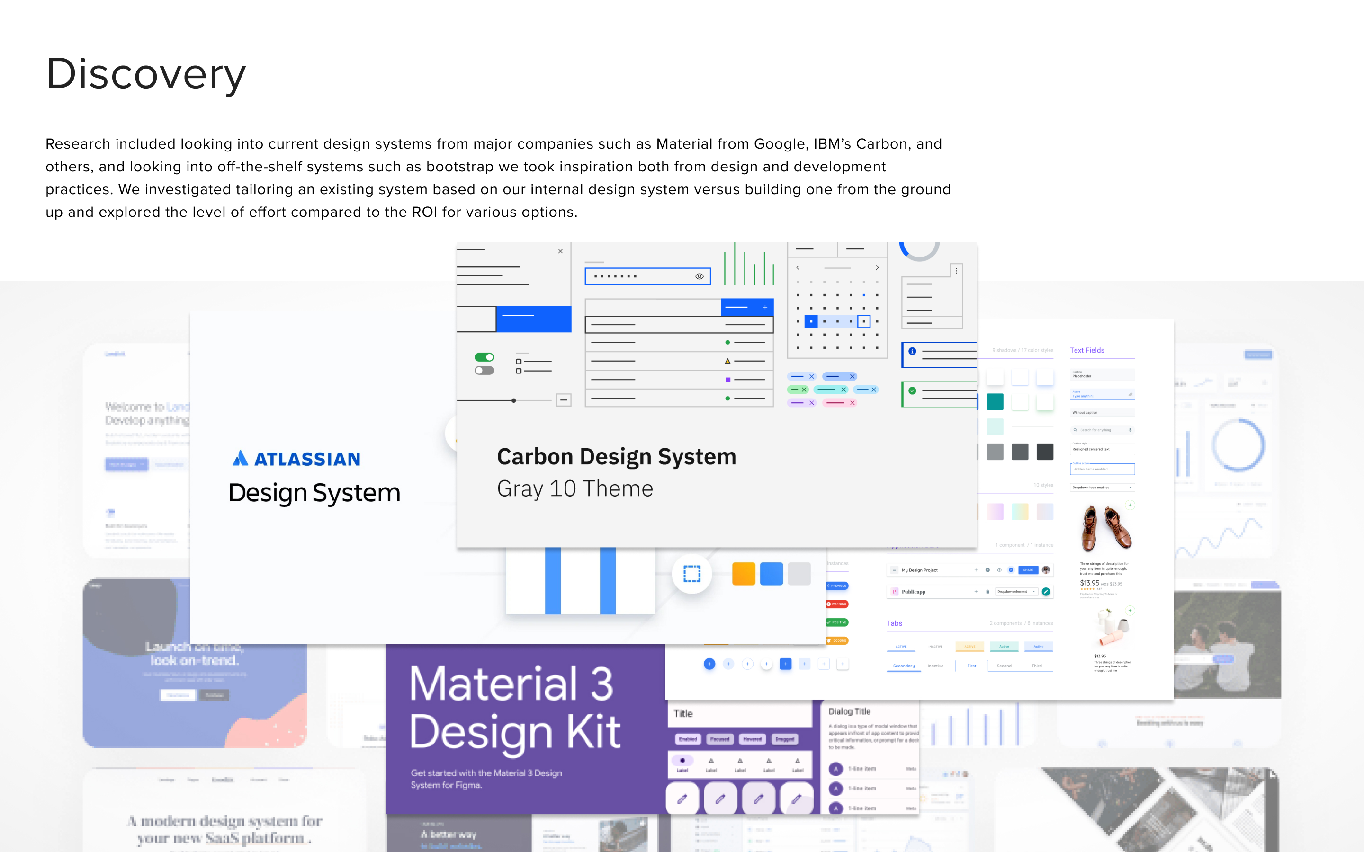Select the First tab
Viewport: 1364px width, 852px height.
click(972, 666)
